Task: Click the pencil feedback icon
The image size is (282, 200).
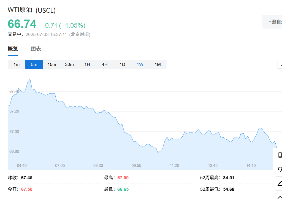Action: [280, 183]
